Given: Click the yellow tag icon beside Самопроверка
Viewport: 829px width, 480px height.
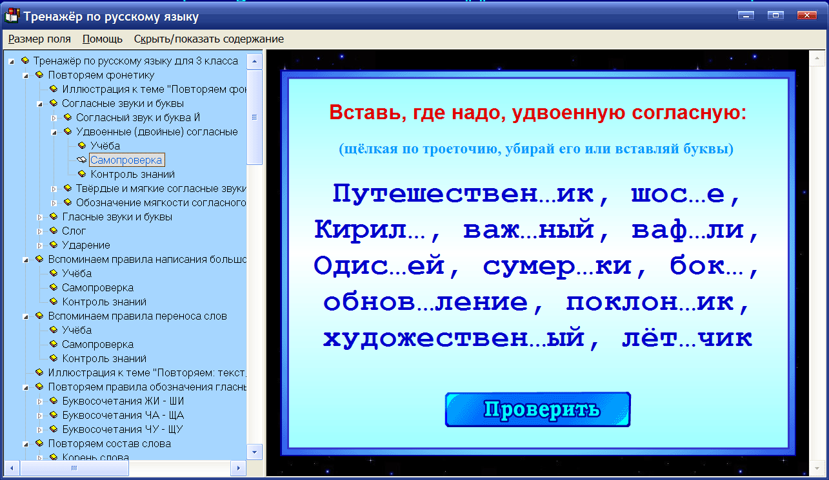Looking at the screenshot, I should tap(81, 160).
